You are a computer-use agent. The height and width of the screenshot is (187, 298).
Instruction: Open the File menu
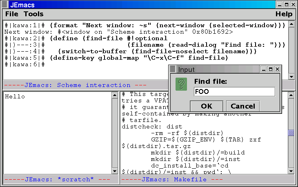tap(12, 14)
